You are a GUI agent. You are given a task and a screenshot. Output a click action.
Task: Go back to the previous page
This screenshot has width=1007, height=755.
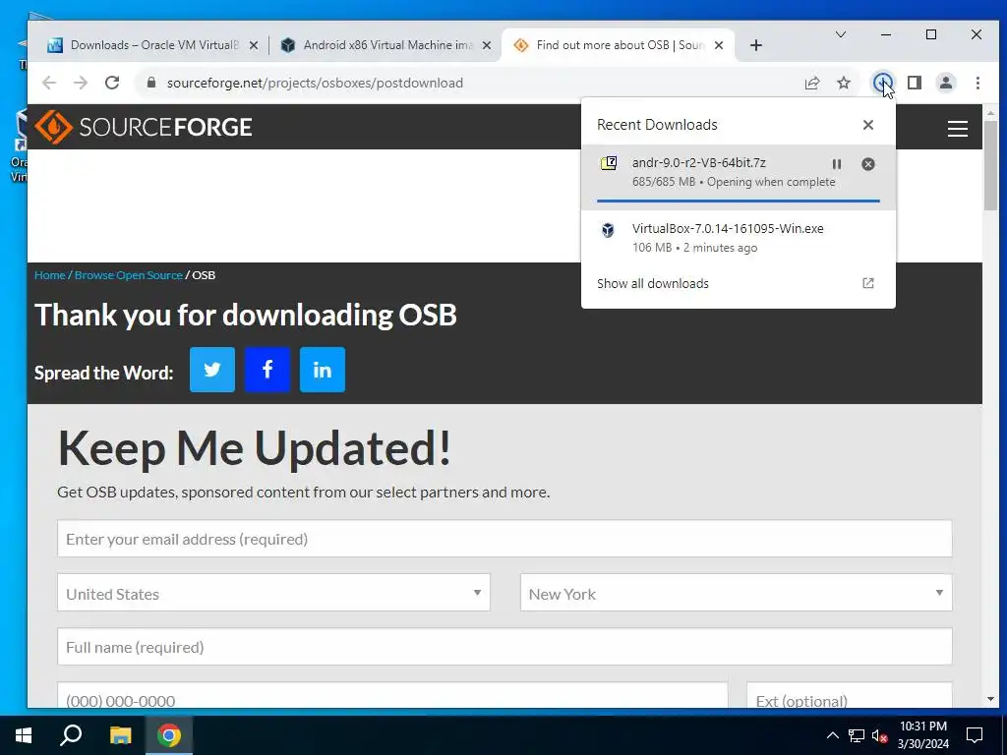click(49, 83)
